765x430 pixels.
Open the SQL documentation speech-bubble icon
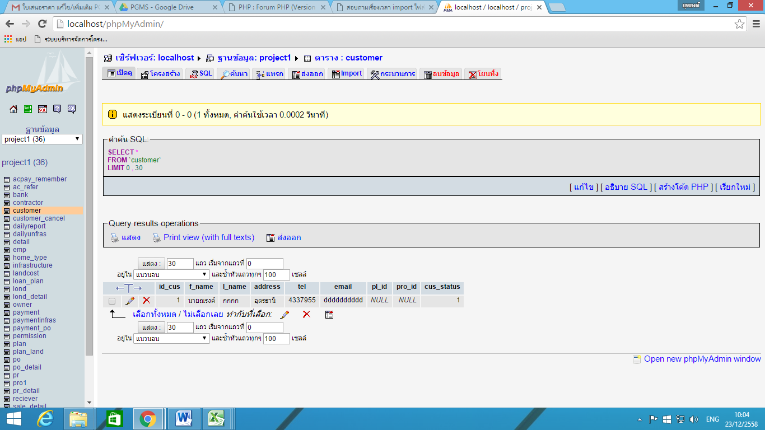tap(72, 109)
